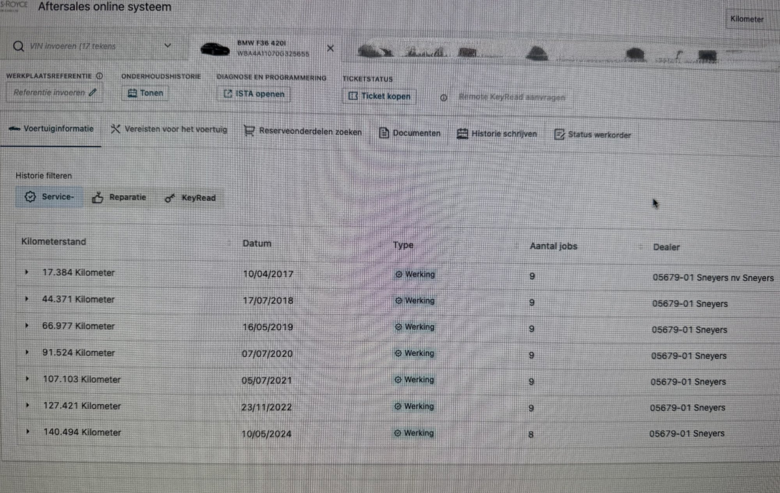Expand the 17.384 Kilometer row
Screen dimensions: 780x493
click(x=27, y=272)
